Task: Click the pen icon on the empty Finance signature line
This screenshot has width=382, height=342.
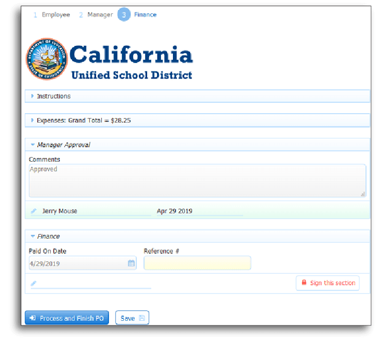Action: tap(34, 283)
